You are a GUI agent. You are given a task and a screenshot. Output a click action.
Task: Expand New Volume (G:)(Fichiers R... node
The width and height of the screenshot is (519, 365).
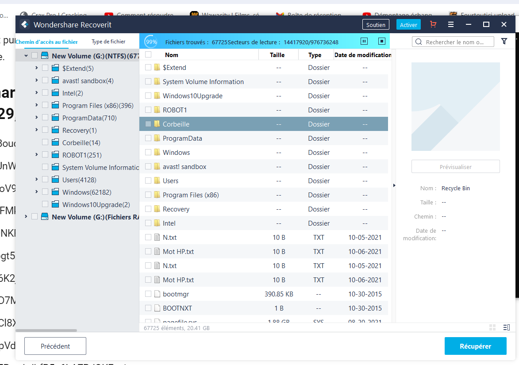click(x=26, y=216)
